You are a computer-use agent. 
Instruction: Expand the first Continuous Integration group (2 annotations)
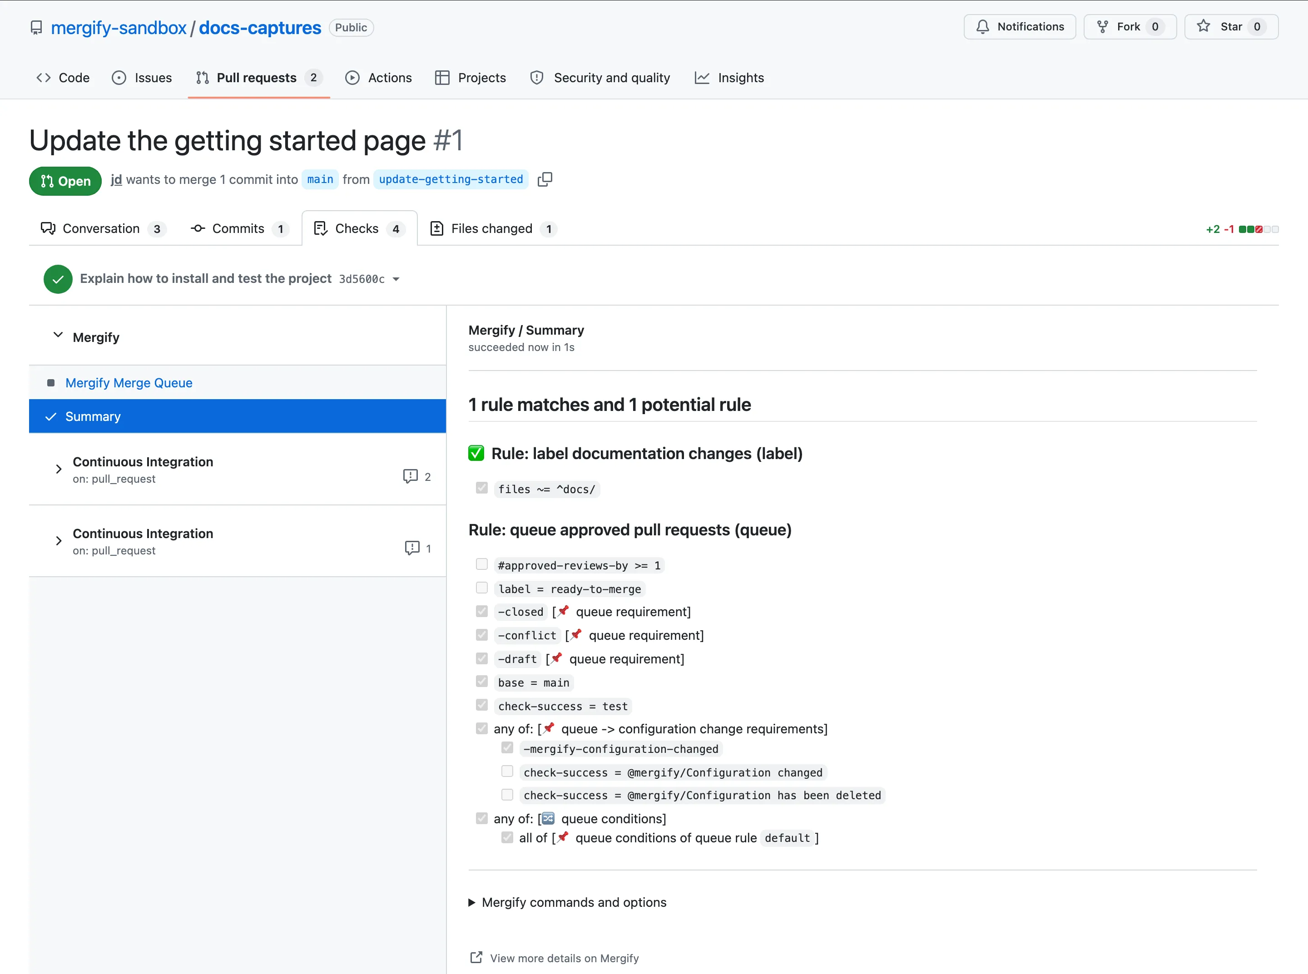[x=59, y=470]
